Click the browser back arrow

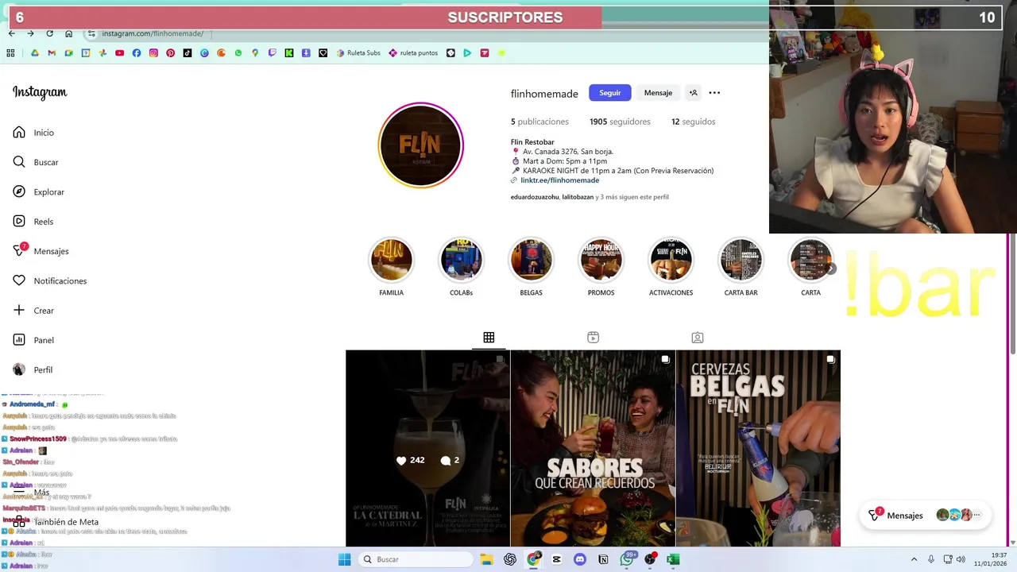[x=11, y=33]
